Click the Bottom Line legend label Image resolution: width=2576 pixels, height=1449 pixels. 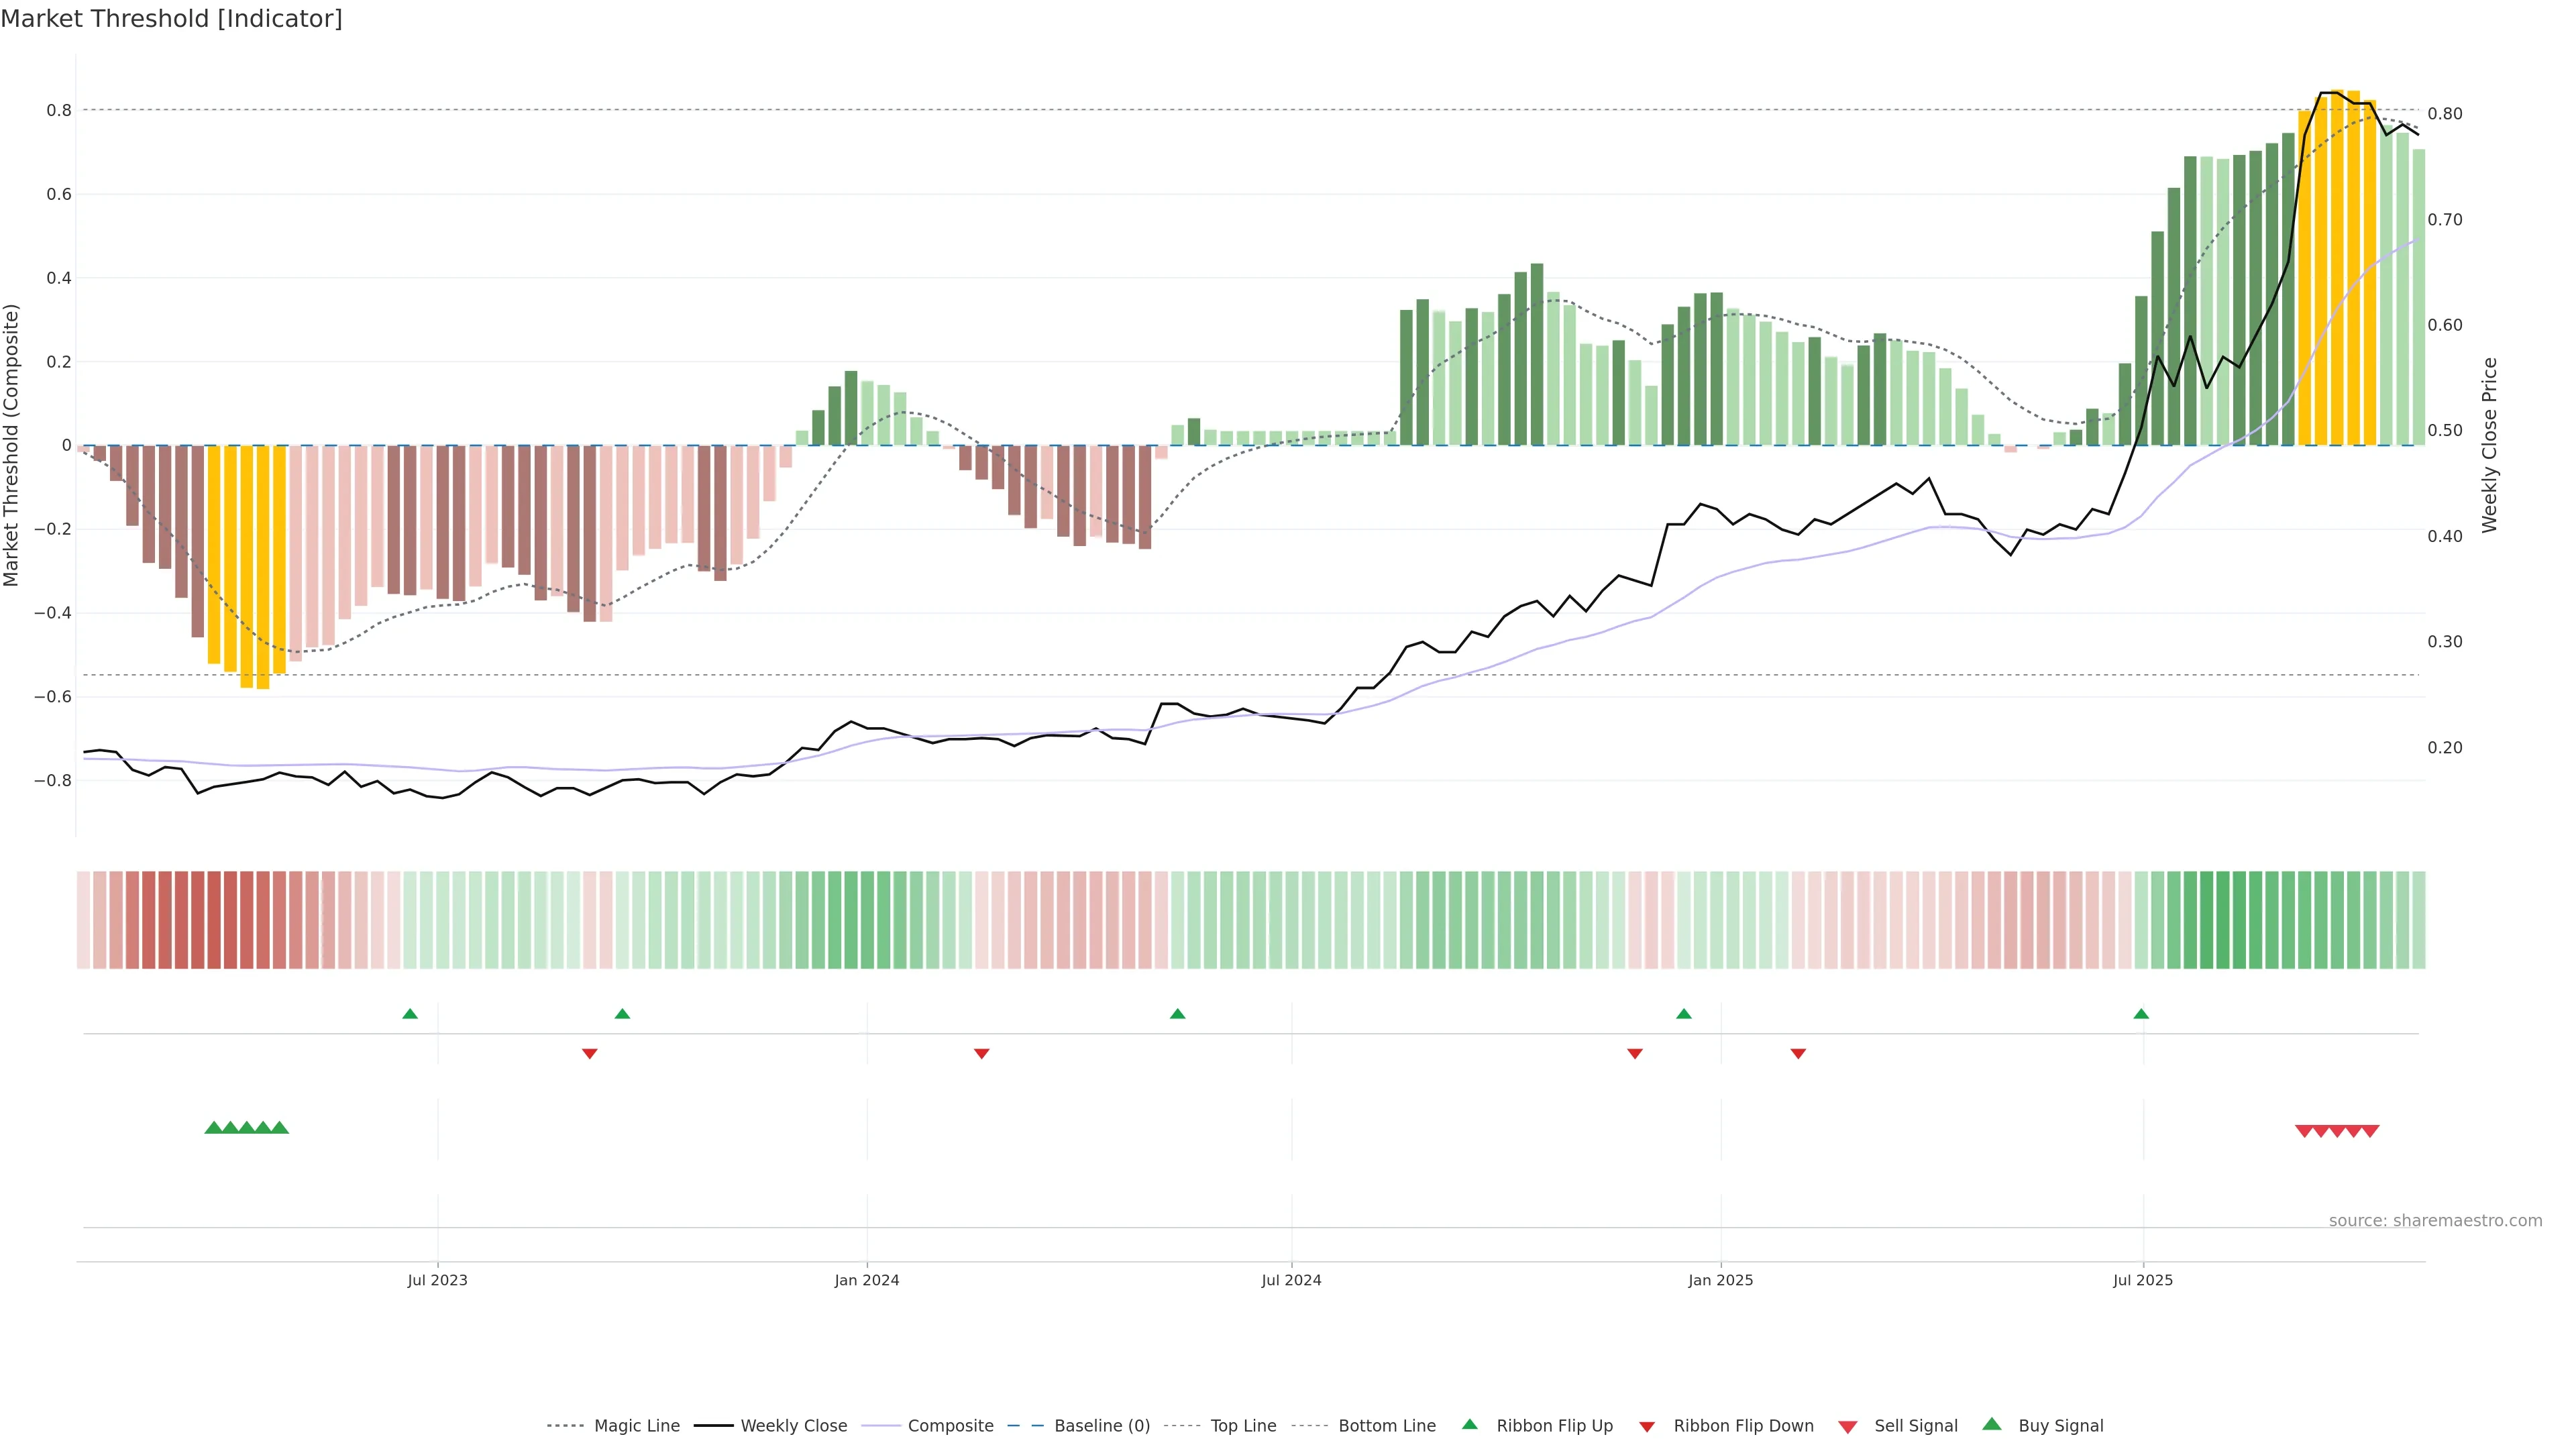[x=1386, y=1426]
